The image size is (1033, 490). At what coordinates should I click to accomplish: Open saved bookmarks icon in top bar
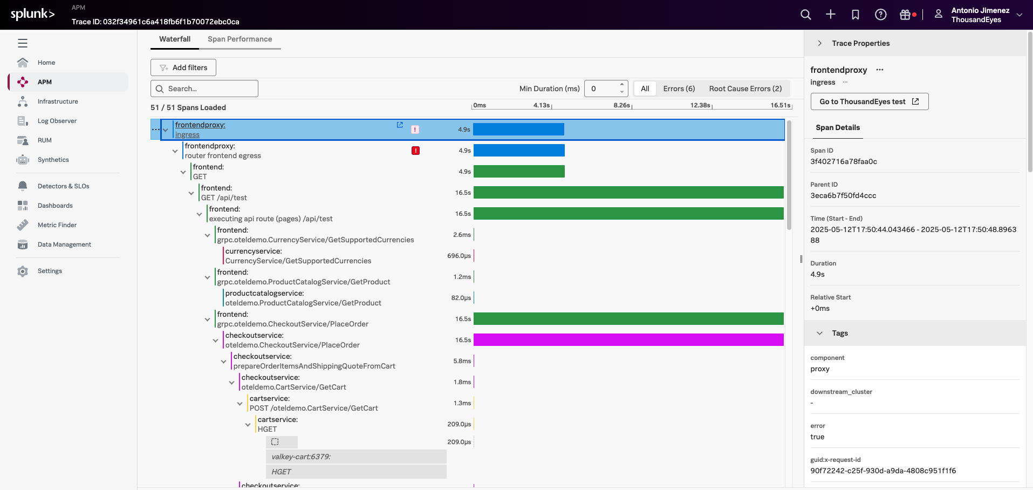point(856,15)
